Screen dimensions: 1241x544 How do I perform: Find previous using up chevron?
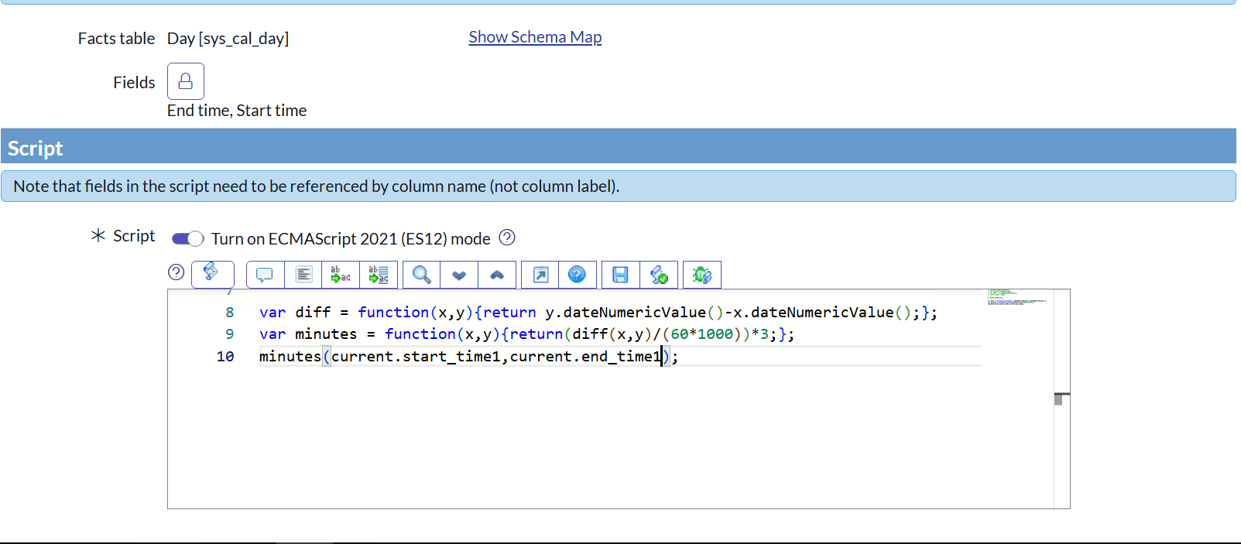pyautogui.click(x=497, y=275)
